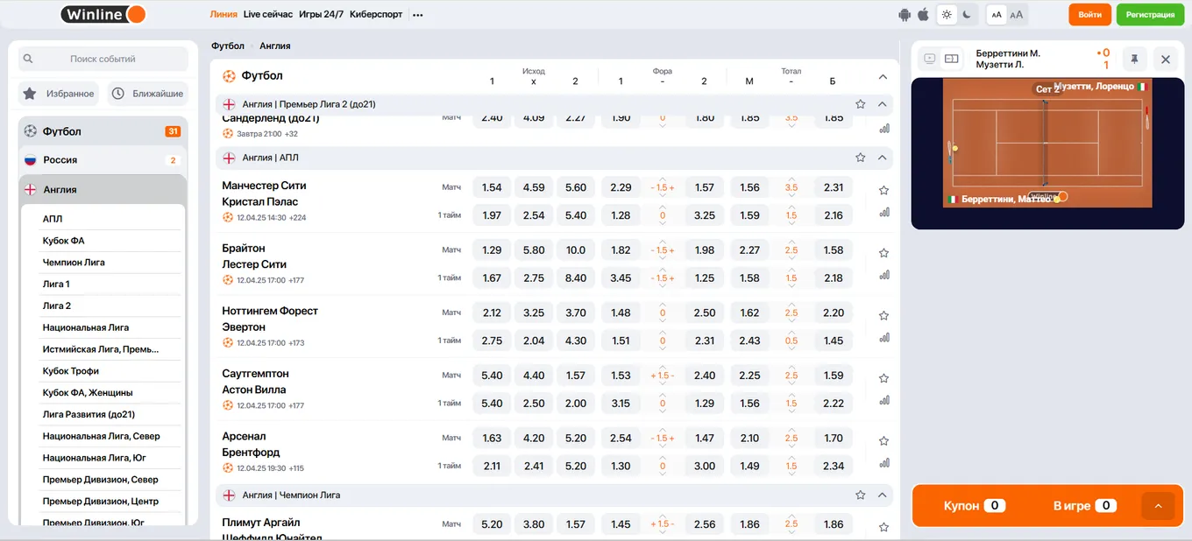Select the larger font size option
This screenshot has width=1192, height=541.
click(1017, 14)
